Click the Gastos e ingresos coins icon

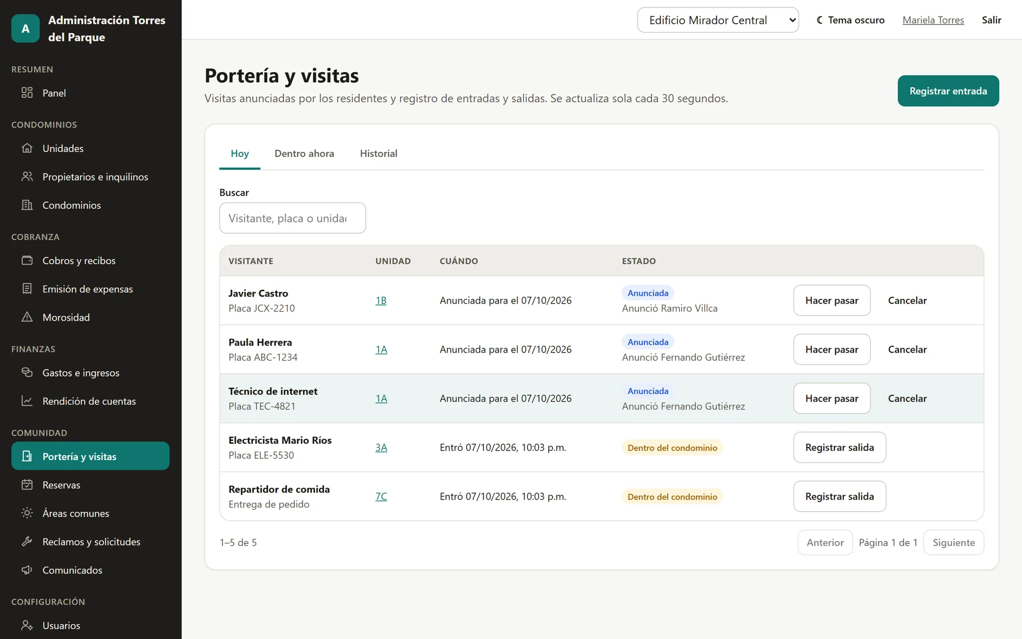point(27,372)
